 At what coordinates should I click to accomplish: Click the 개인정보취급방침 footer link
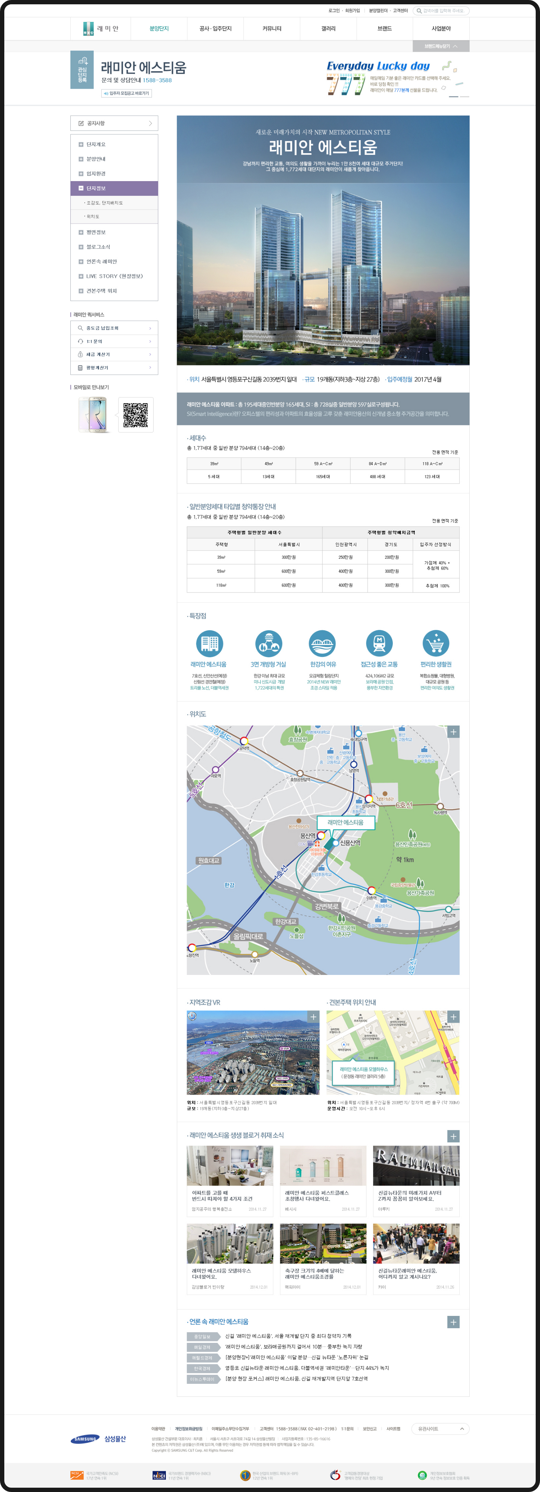click(189, 1429)
